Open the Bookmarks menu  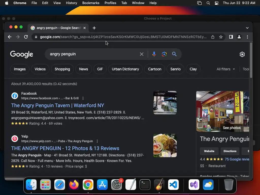[x=91, y=3]
